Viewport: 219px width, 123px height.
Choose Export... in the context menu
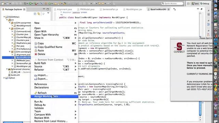[x=54, y=79]
